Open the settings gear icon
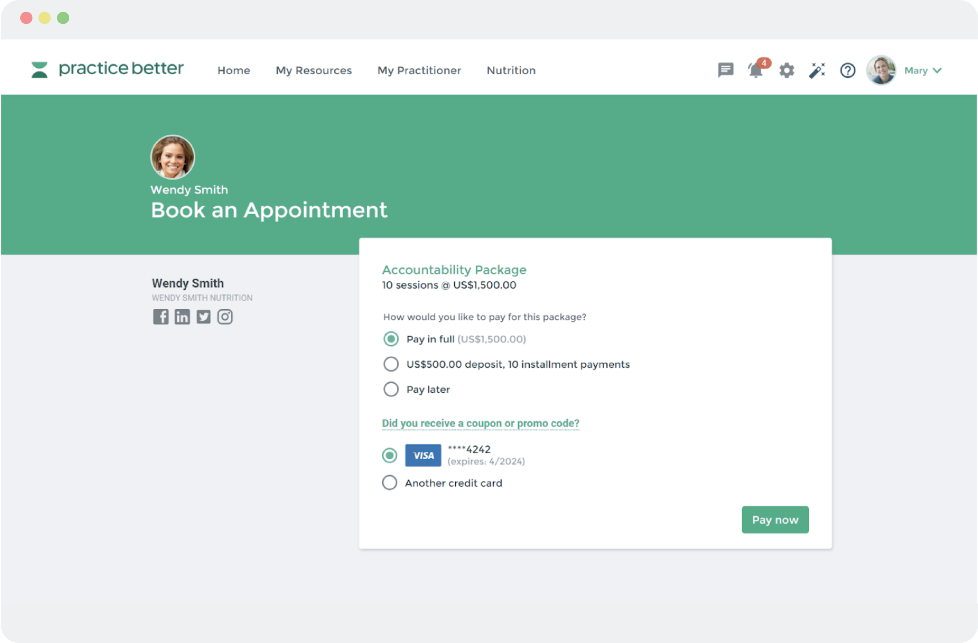Viewport: 978px width, 643px height. (787, 70)
